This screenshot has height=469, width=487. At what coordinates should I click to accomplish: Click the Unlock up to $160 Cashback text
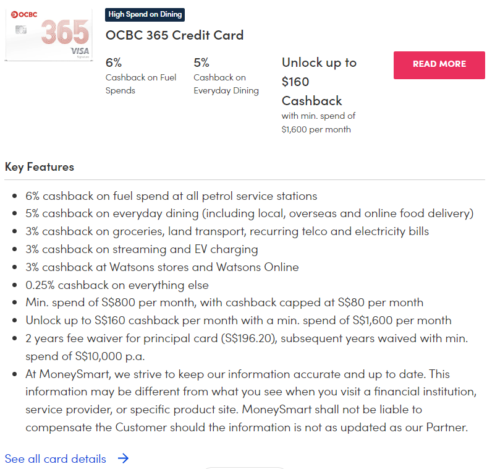[319, 82]
